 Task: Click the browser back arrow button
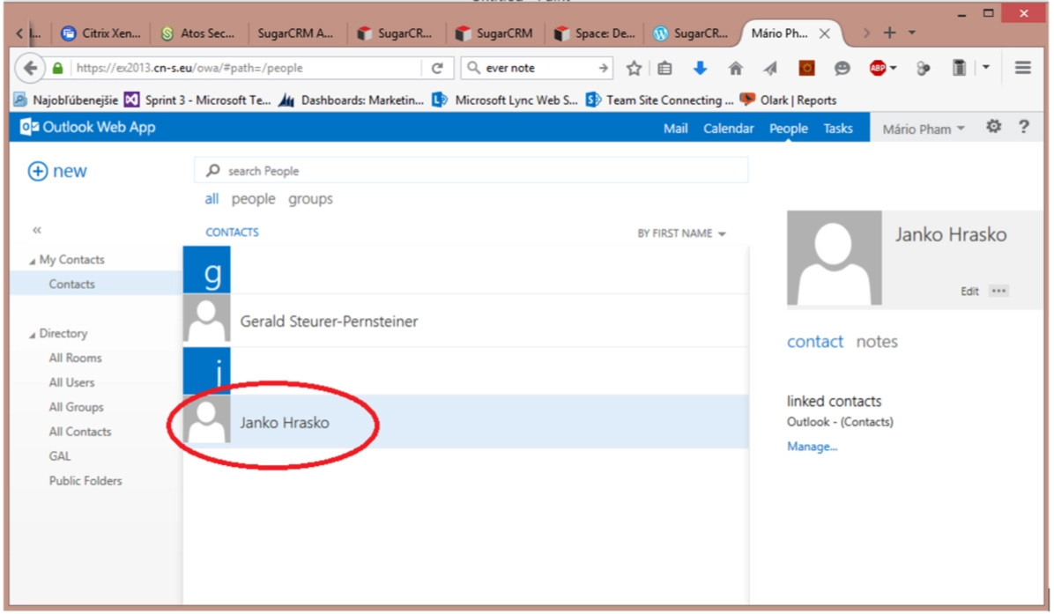pos(30,68)
